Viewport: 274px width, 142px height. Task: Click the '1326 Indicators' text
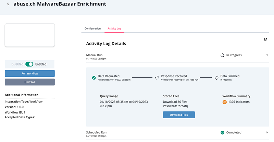[239, 102]
